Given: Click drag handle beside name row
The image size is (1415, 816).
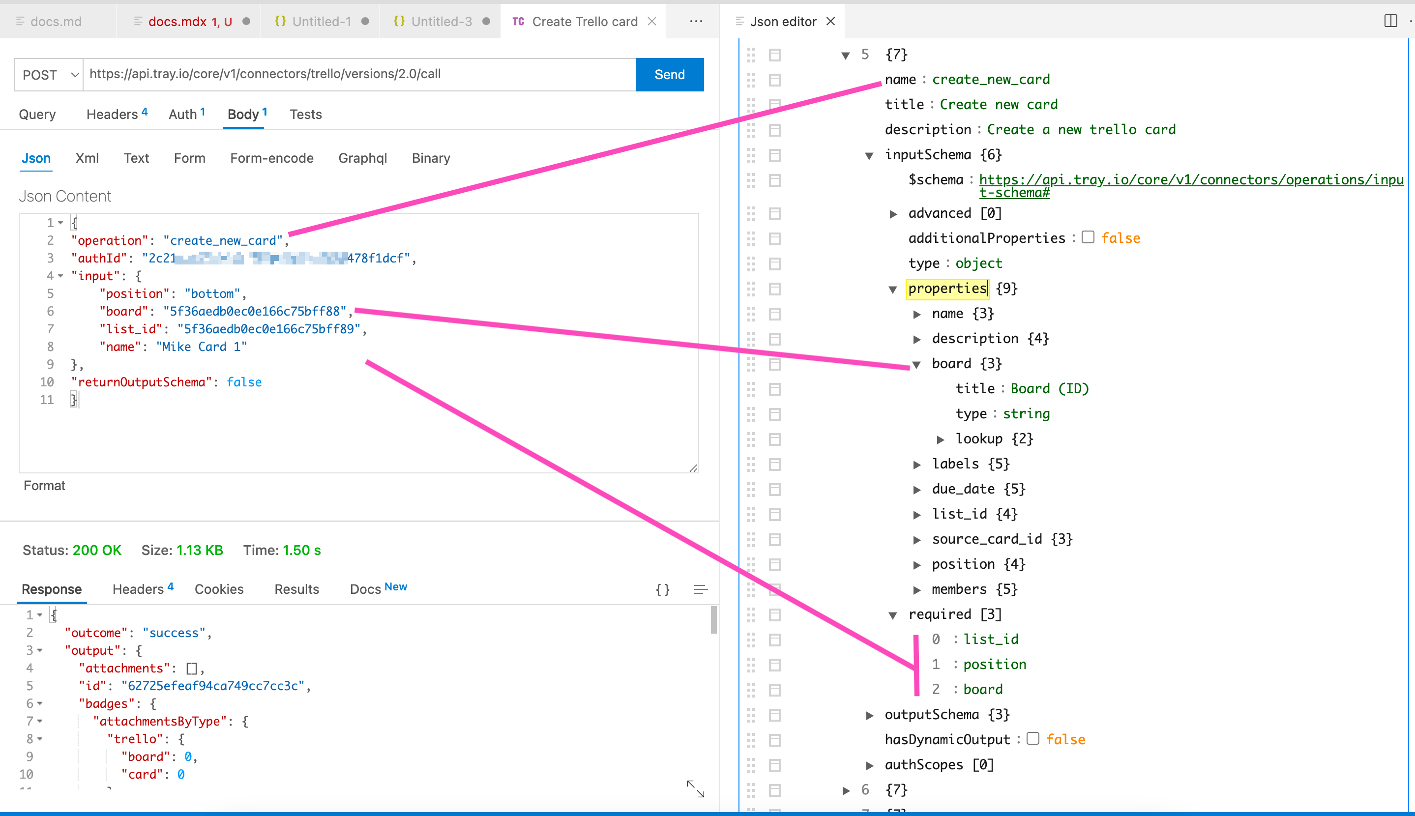Looking at the screenshot, I should click(751, 80).
